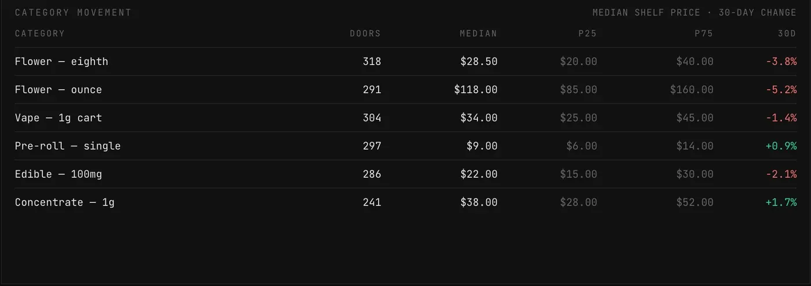The image size is (811, 286).
Task: Click the +1.7% Concentrate change value
Action: pos(781,203)
